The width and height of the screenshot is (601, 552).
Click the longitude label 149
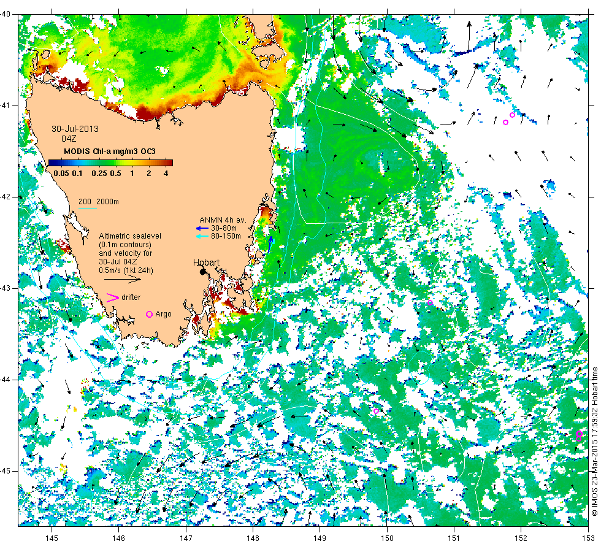pos(320,539)
